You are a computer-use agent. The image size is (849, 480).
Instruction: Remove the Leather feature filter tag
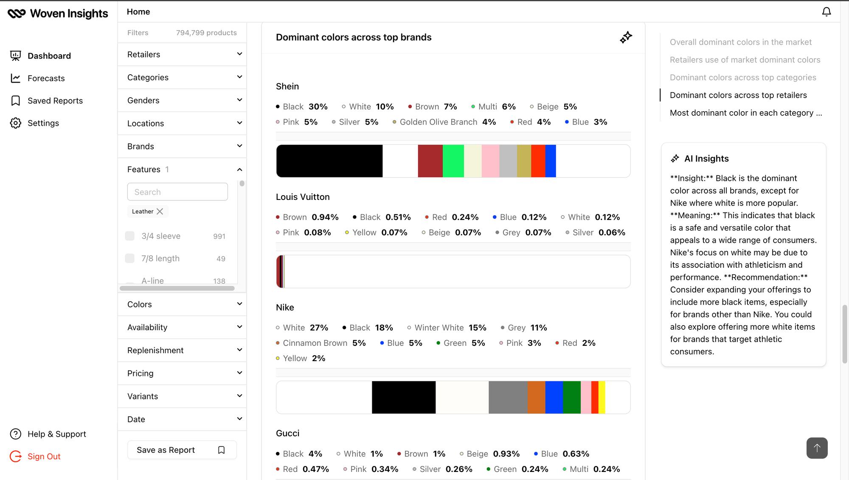pos(160,211)
